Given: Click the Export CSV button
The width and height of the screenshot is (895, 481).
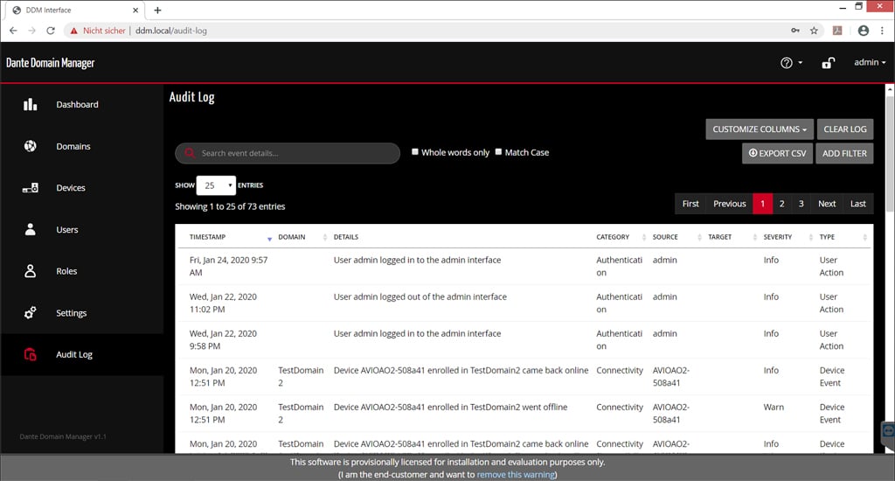Looking at the screenshot, I should pos(777,153).
